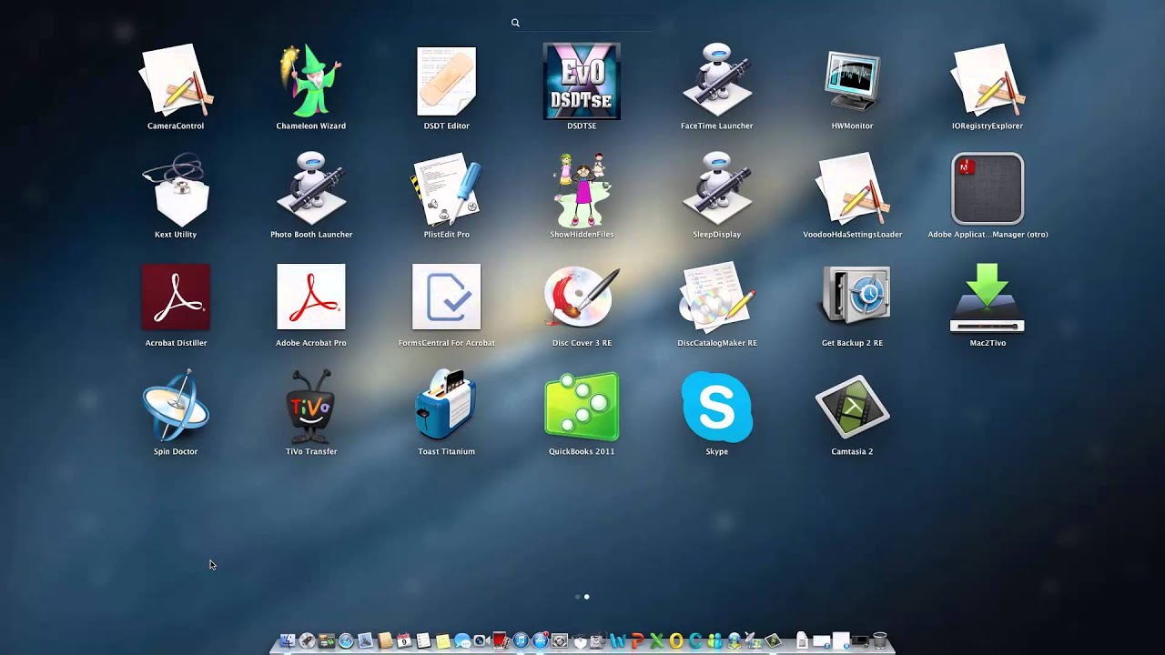Open PowerPoint from the Dock

click(x=638, y=641)
